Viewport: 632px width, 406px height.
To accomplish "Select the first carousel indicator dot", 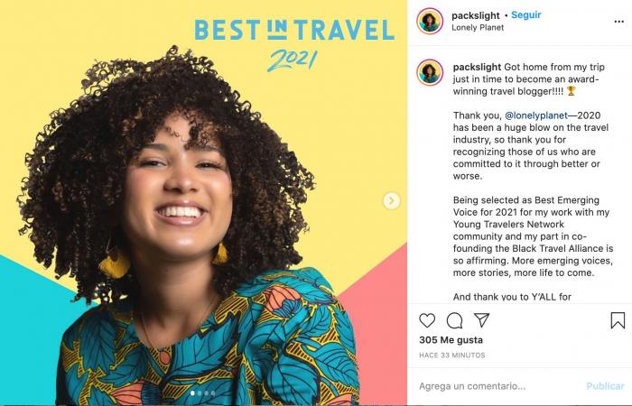I will (x=192, y=393).
